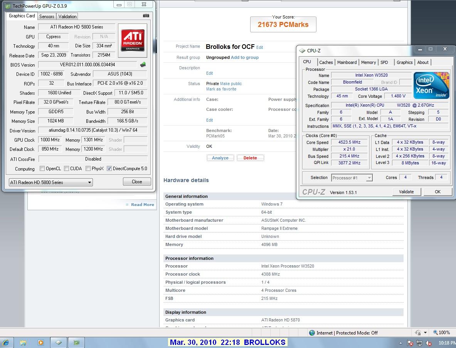Open the CPU-Z Mainboard tab
The height and width of the screenshot is (348, 456).
[347, 62]
